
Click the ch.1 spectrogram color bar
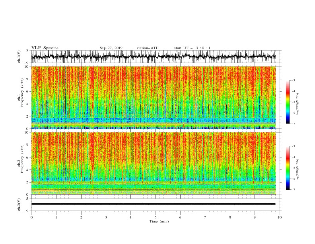pyautogui.click(x=288, y=102)
